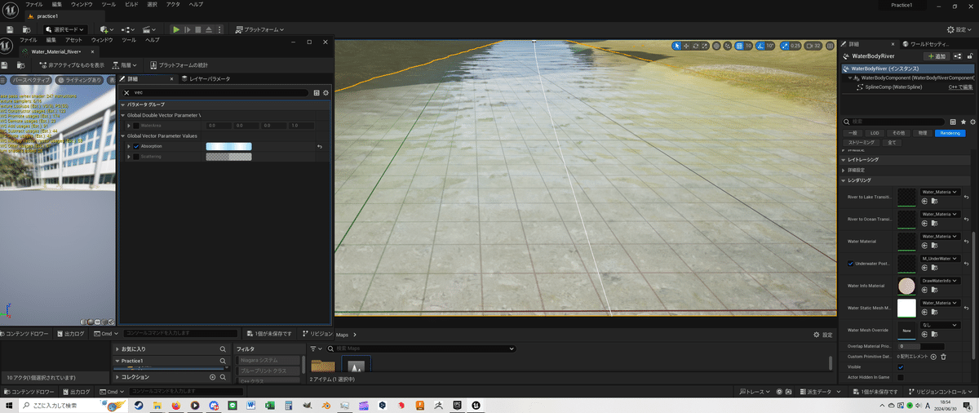Toggle scale snapping 0.25 icon in viewport

[783, 46]
